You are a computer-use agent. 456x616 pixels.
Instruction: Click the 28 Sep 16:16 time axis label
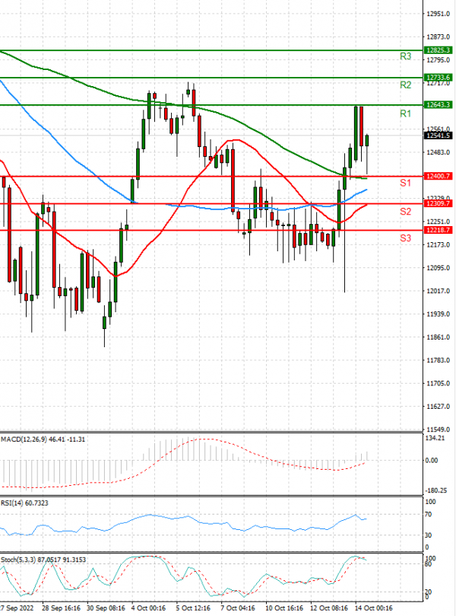pos(61,608)
